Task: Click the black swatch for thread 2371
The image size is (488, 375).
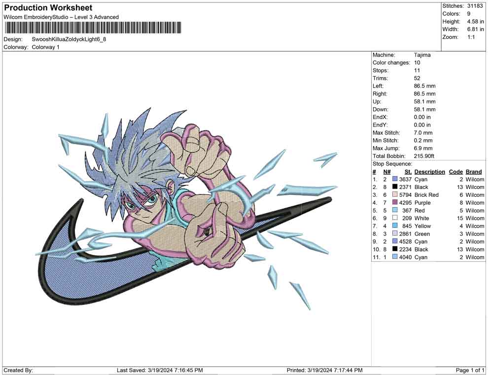Action: tap(395, 187)
